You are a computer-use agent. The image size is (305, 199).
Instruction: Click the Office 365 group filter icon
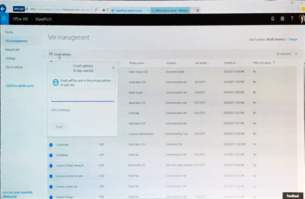274,62
